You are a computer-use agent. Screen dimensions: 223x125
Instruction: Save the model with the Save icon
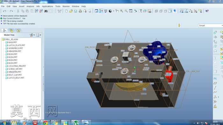(76, 11)
